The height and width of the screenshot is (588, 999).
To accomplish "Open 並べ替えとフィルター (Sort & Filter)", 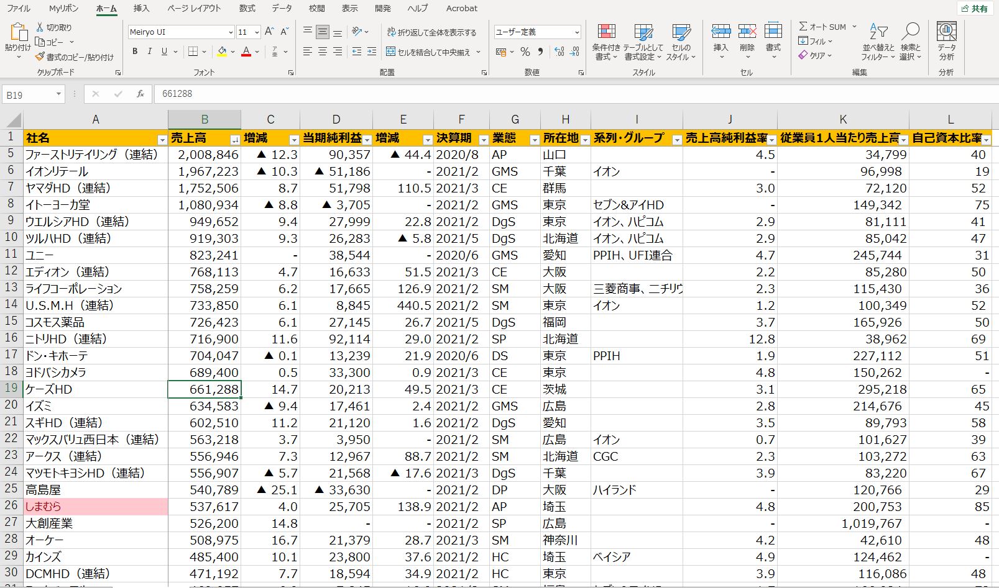I will (877, 42).
